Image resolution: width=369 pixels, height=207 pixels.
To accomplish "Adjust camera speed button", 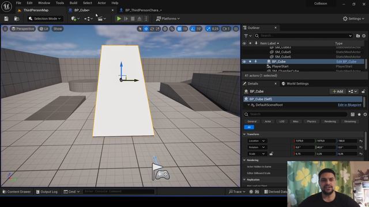I will pyautogui.click(x=226, y=29).
